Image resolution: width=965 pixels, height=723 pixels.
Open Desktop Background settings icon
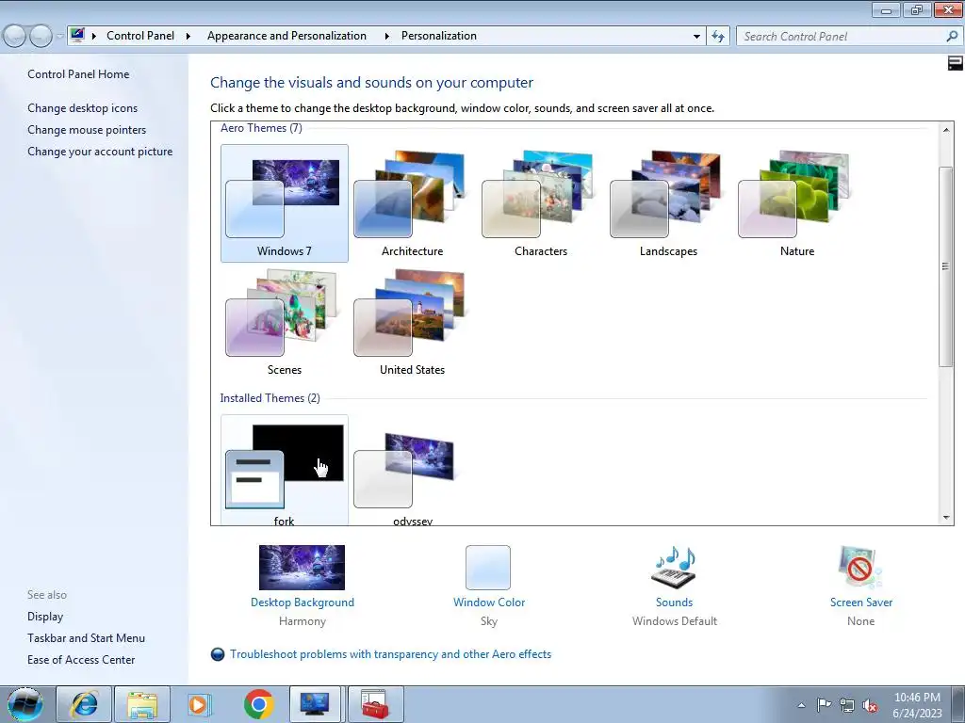click(302, 568)
